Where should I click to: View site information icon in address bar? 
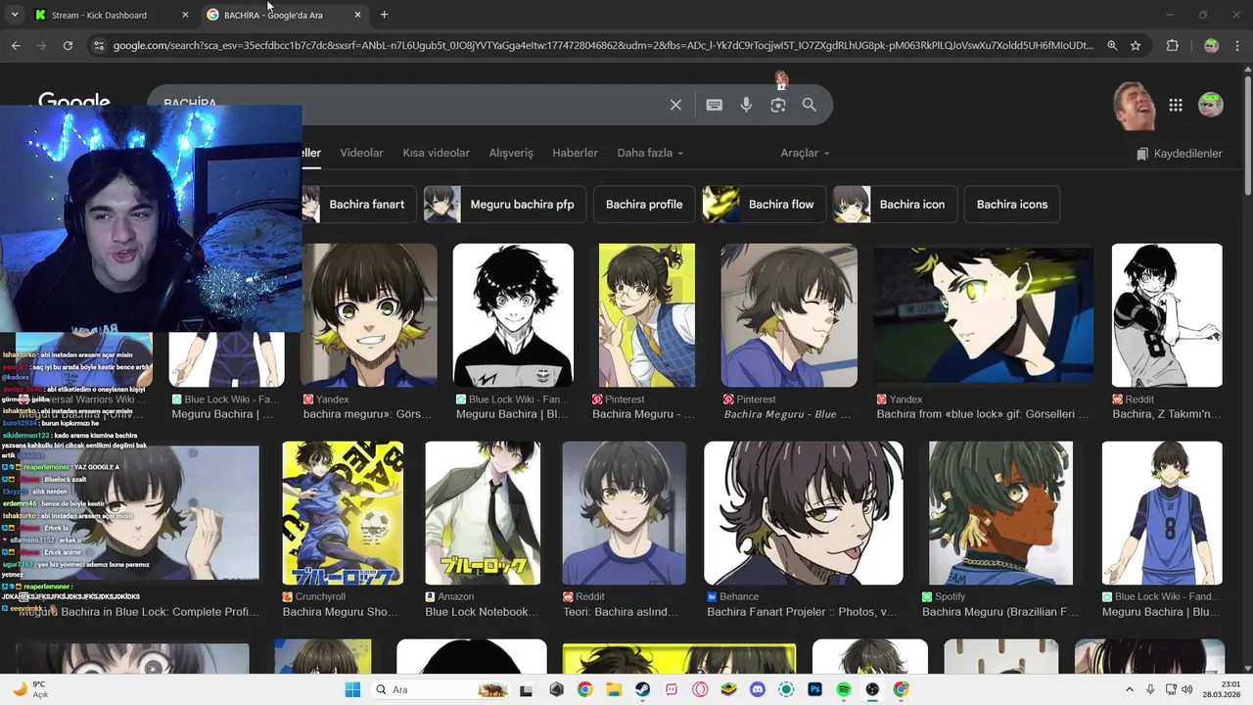[98, 45]
